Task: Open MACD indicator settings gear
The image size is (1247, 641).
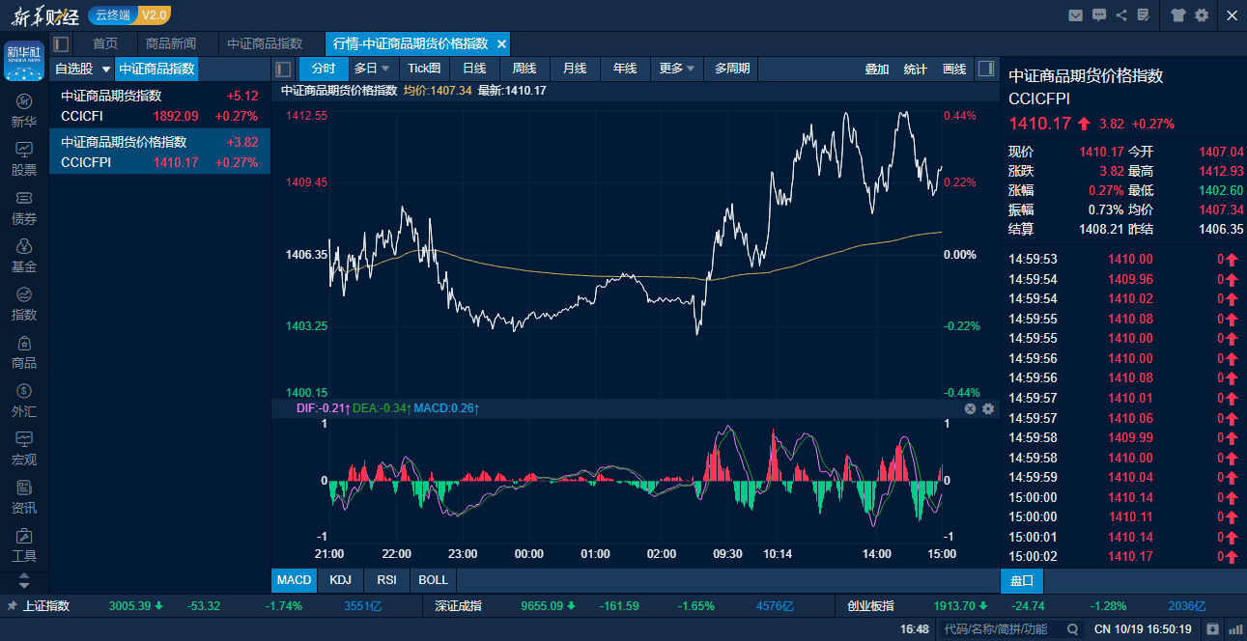Action: click(988, 408)
